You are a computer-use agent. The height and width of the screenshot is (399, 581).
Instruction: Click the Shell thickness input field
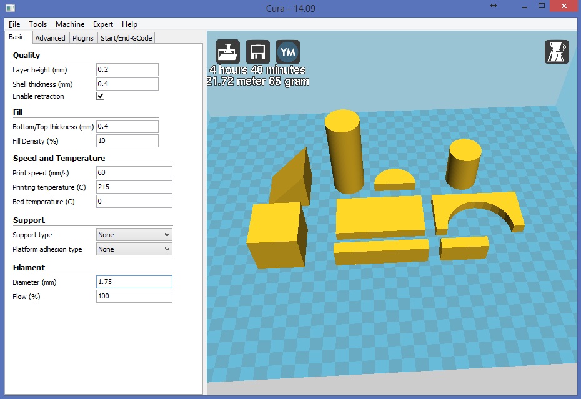(127, 84)
